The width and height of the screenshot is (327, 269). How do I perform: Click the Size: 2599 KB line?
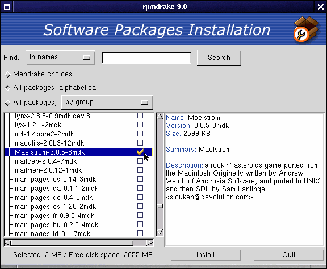tap(188, 134)
